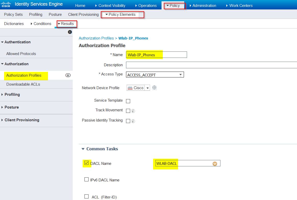Click the Identity Services Engine title
Screen dimensions: 297x200
[39, 4]
